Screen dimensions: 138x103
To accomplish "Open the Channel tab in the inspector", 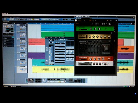I will coord(7,43).
